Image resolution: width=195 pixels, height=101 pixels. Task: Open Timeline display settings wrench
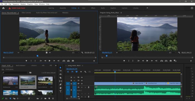(x=85, y=72)
